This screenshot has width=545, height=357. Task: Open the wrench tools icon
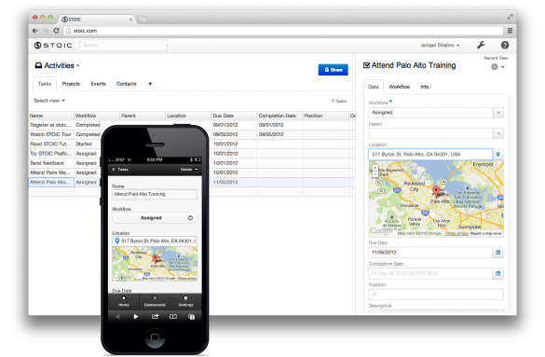481,45
